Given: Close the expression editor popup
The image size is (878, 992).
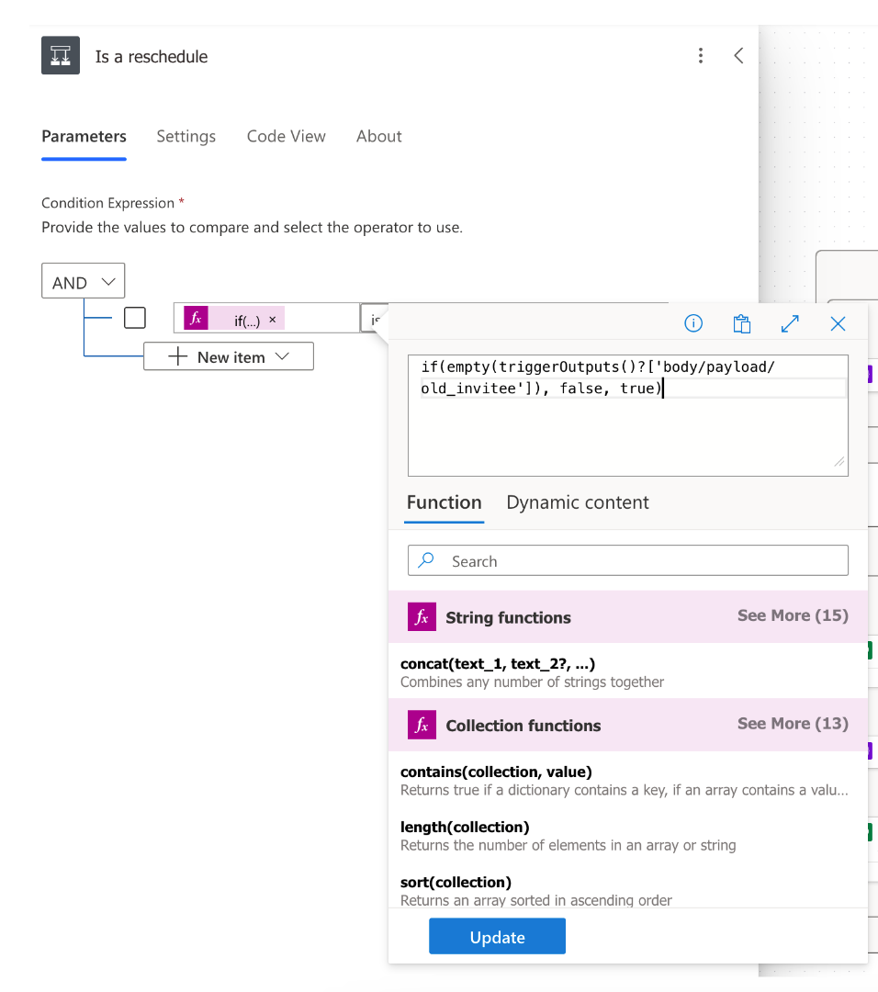Looking at the screenshot, I should [838, 323].
